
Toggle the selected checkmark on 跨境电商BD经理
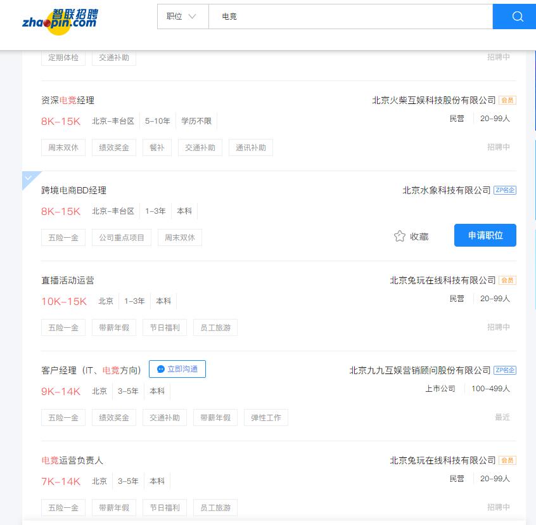pos(29,178)
